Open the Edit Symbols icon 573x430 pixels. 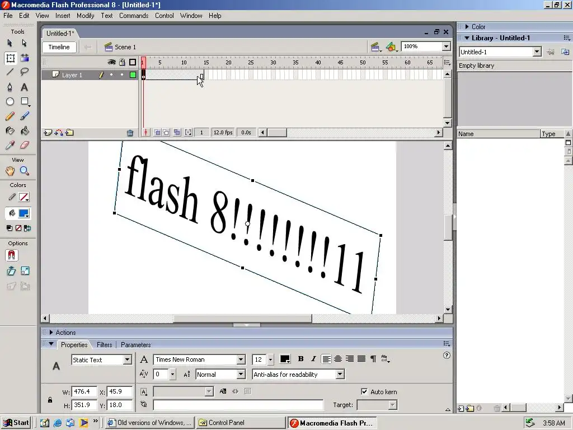click(391, 47)
